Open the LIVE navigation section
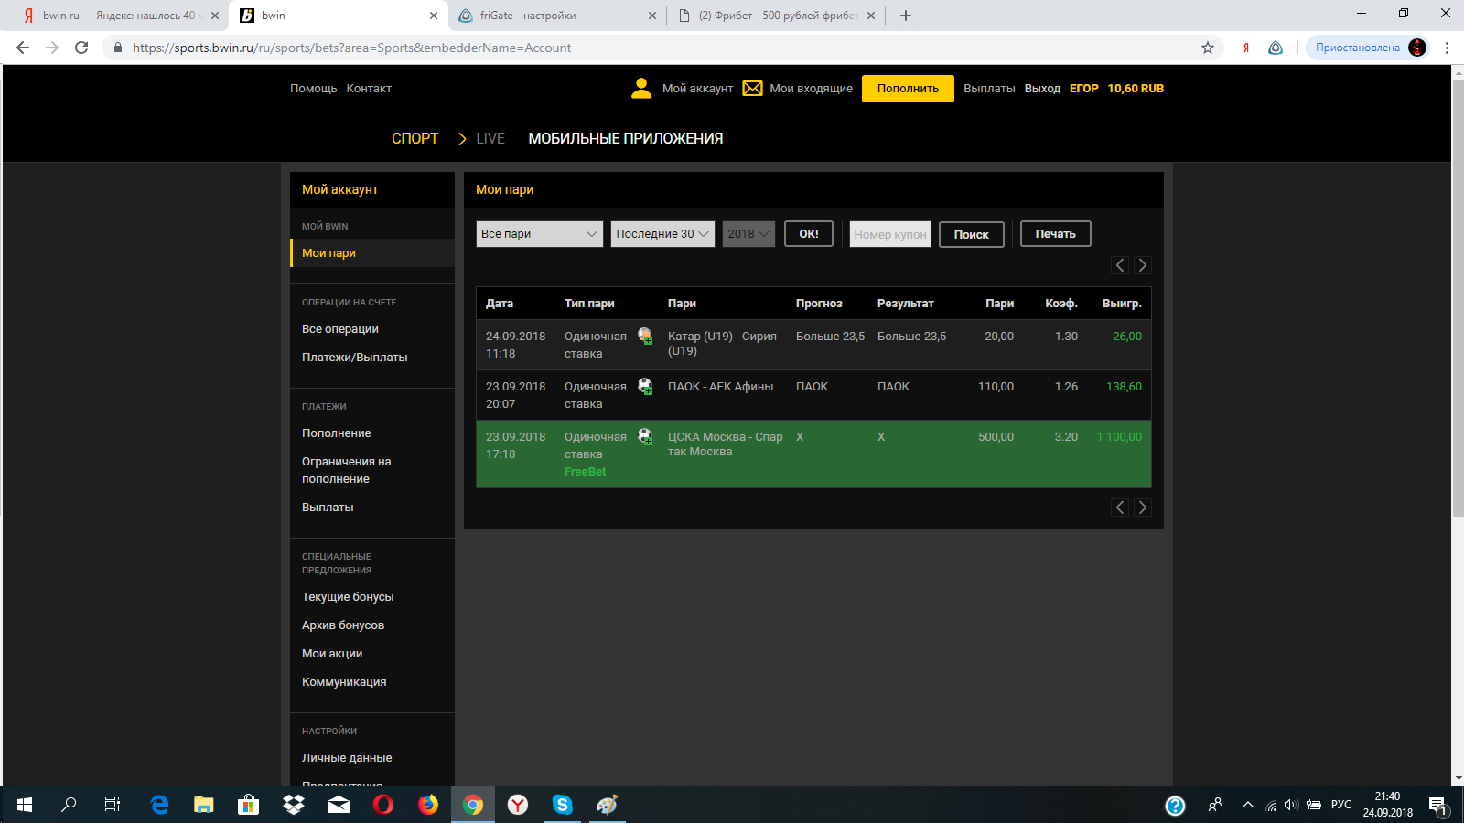1464x823 pixels. pyautogui.click(x=490, y=138)
